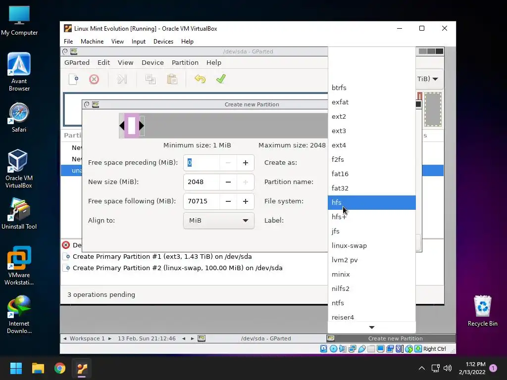Viewport: 507px width, 380px height.
Task: Open the Safari desktop shortcut
Action: pyautogui.click(x=19, y=118)
